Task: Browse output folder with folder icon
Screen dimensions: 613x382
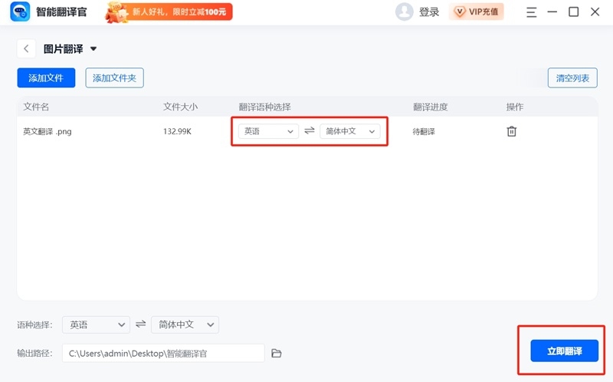Action: coord(277,354)
